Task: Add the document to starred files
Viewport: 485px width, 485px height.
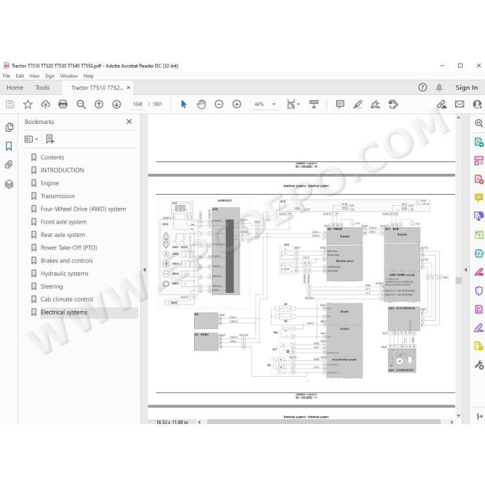Action: coord(28,104)
